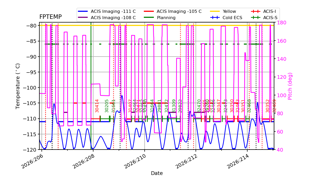Image resolution: width=315 pixels, height=187 pixels.
Task: Click the green obsid label 32468
Action: (x=249, y=106)
